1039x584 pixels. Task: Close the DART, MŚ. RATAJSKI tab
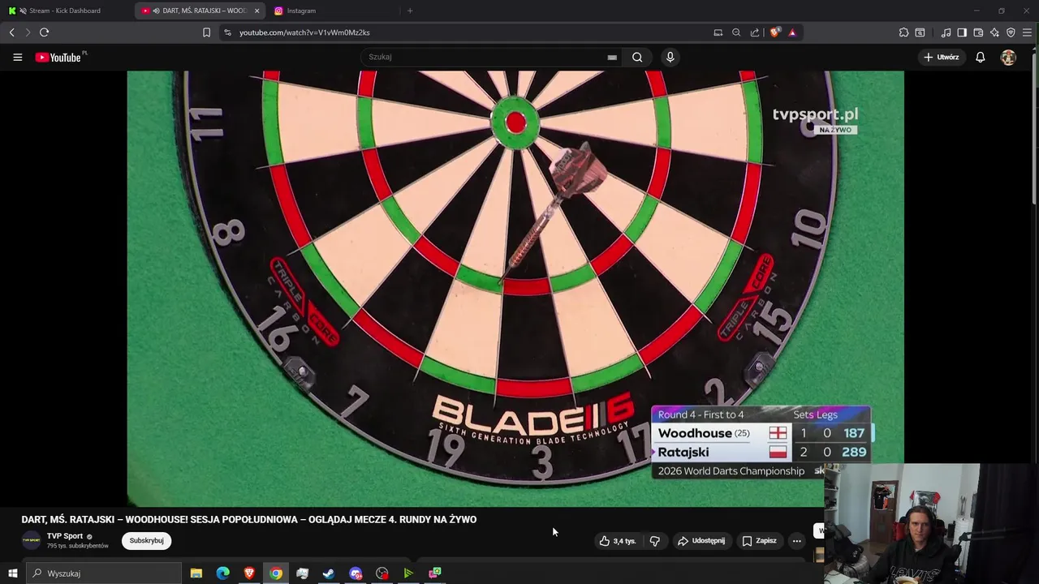[x=257, y=11]
